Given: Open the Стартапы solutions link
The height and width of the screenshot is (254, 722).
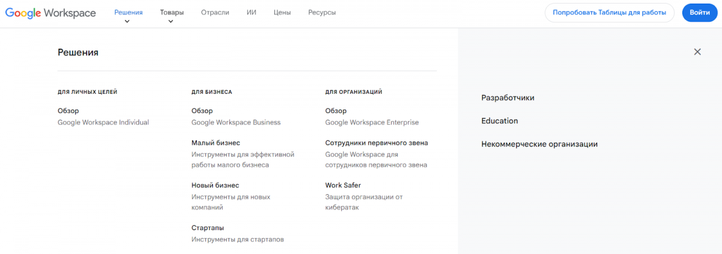Looking at the screenshot, I should 208,228.
